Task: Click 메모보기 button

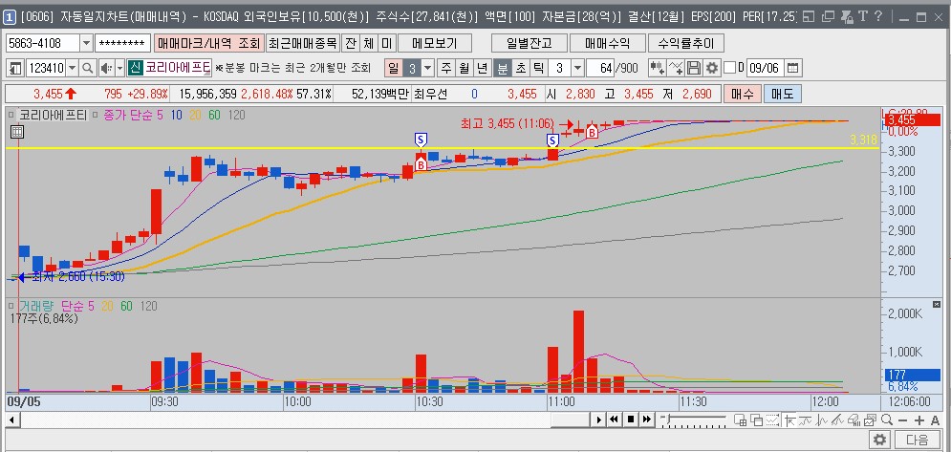Action: click(x=434, y=44)
